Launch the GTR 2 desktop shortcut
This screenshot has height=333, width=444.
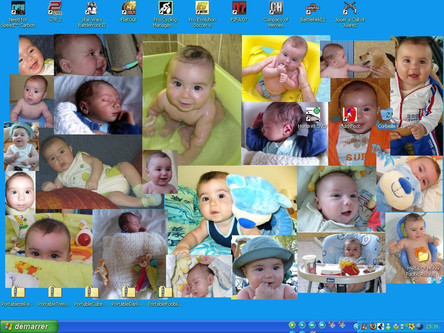(55, 8)
